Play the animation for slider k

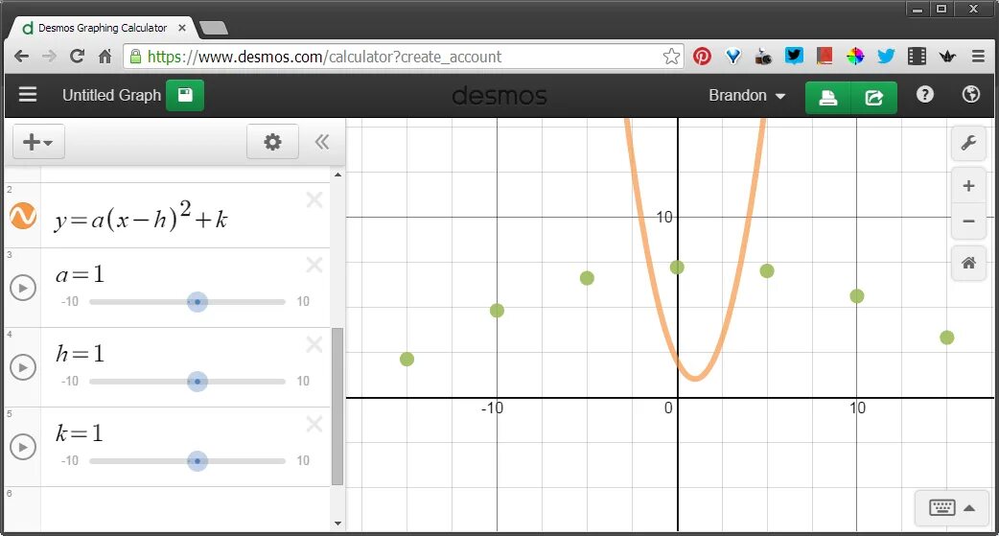[23, 447]
